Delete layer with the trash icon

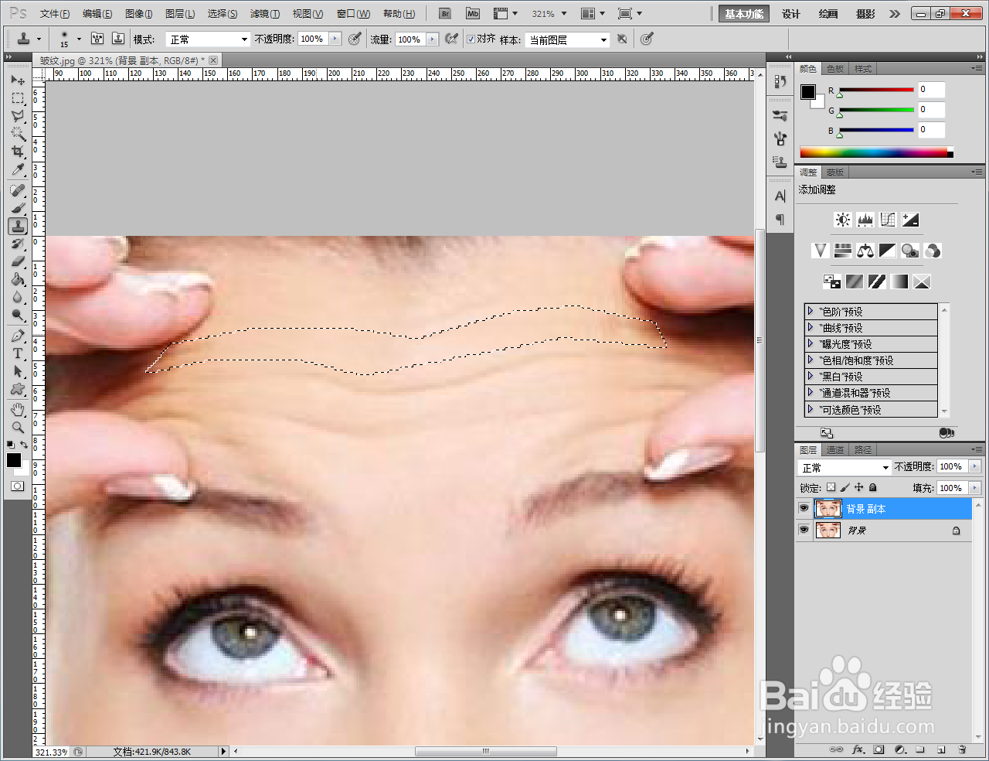coord(962,749)
